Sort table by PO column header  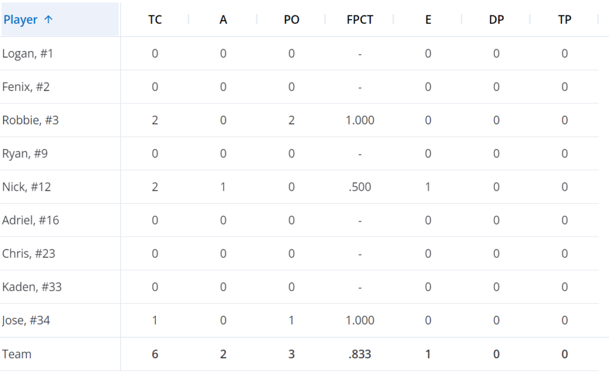[291, 20]
